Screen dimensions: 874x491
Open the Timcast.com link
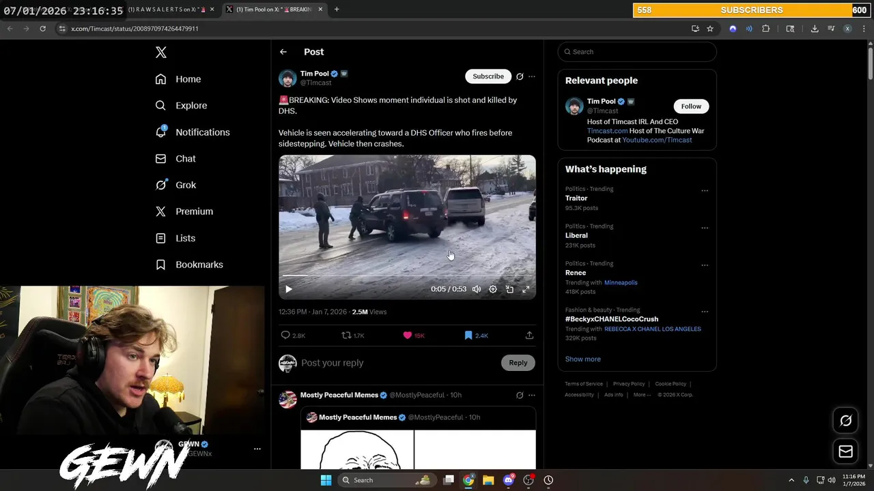(x=607, y=131)
